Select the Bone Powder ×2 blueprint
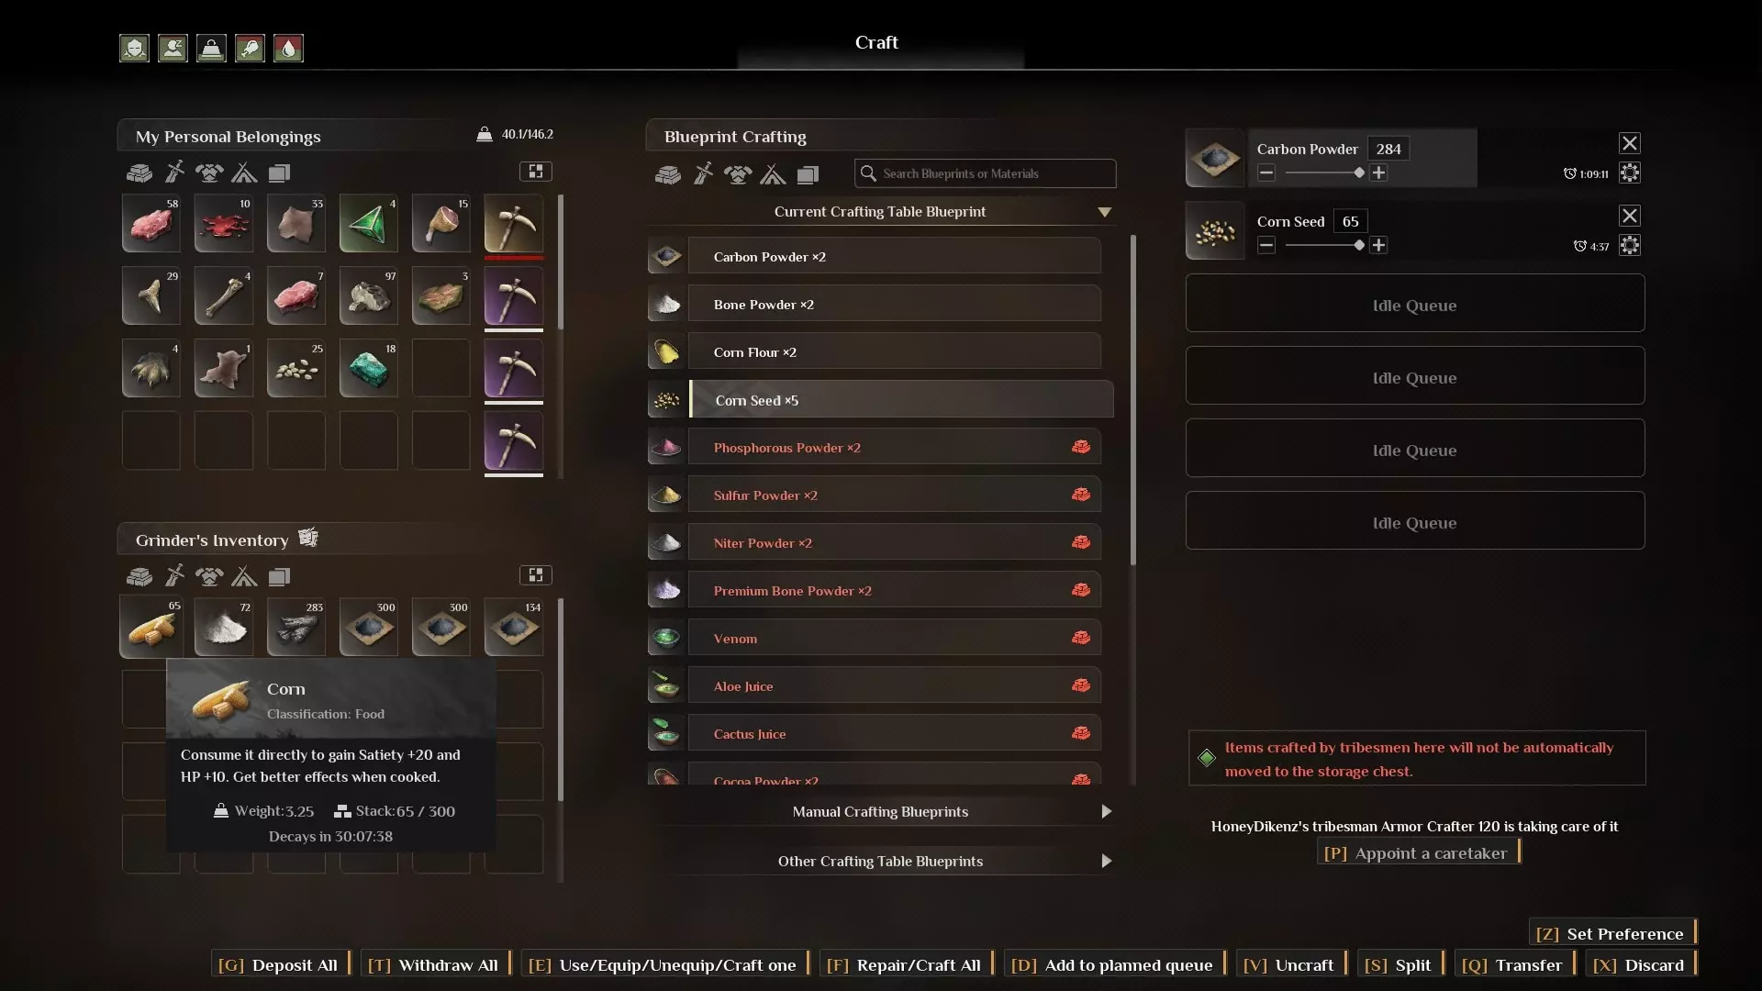The height and width of the screenshot is (991, 1762). [875, 305]
